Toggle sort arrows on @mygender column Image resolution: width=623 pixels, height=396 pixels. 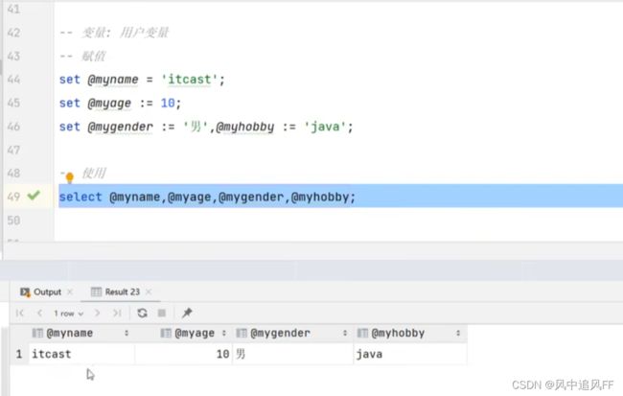click(345, 333)
